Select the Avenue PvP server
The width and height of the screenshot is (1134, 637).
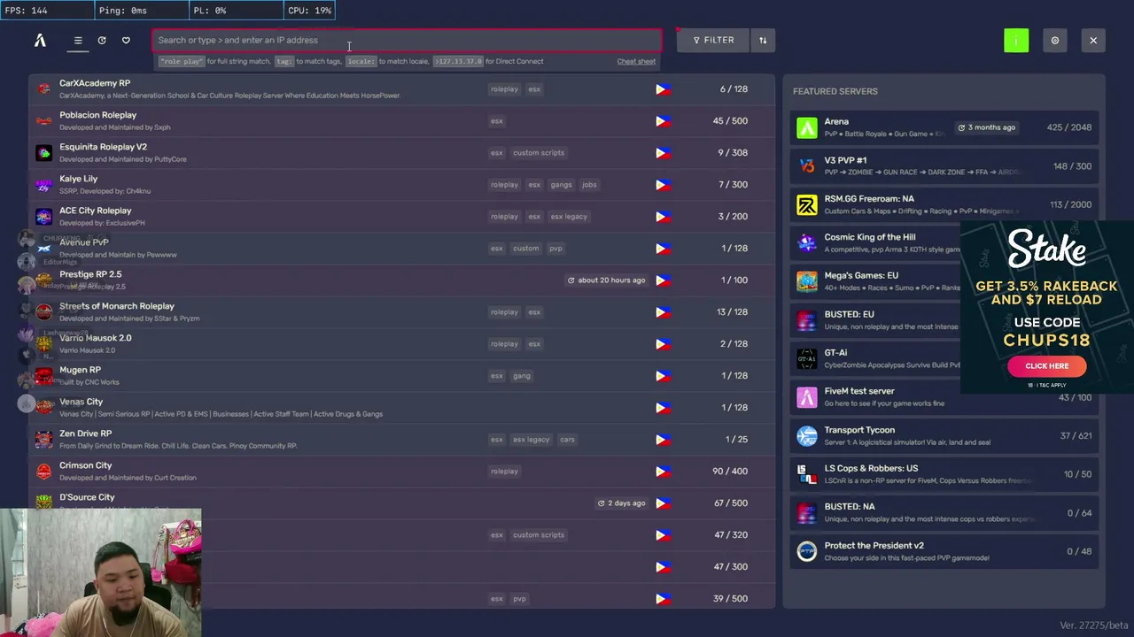click(x=401, y=248)
